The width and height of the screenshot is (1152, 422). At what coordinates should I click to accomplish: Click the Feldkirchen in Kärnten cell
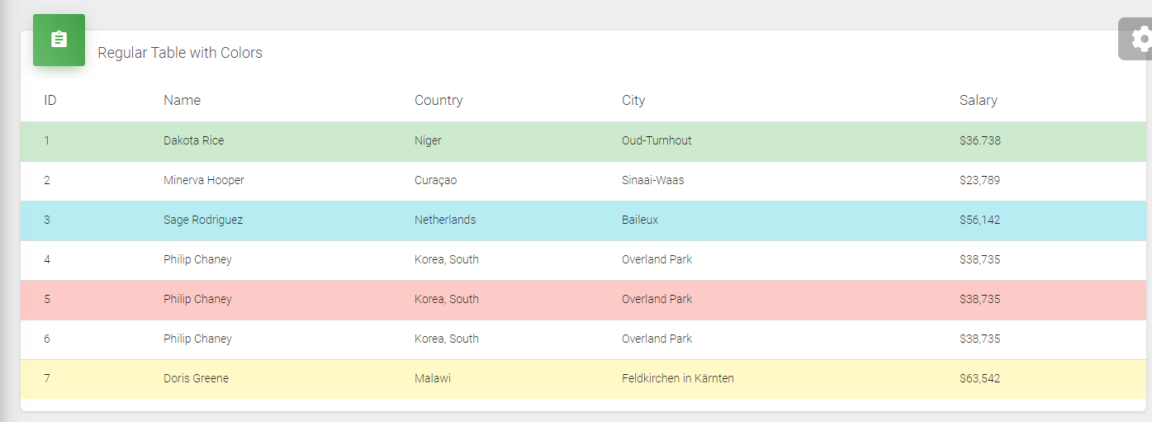[678, 378]
